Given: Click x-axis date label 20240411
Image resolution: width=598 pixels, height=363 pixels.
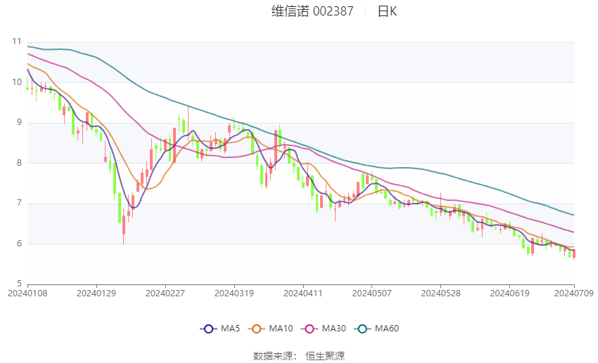Looking at the screenshot, I should (303, 293).
